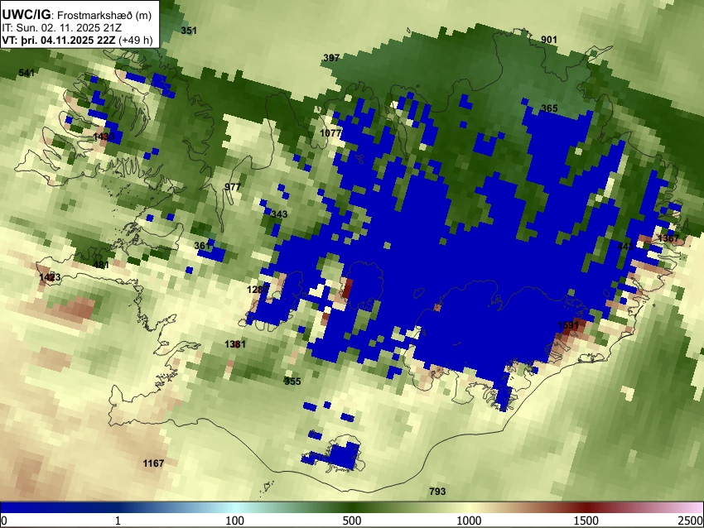704x528 pixels.
Task: Click the map value label 361
Action: (202, 246)
